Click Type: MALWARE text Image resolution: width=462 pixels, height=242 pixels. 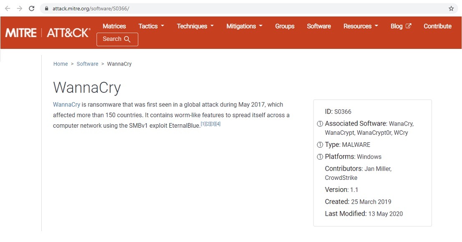click(347, 144)
